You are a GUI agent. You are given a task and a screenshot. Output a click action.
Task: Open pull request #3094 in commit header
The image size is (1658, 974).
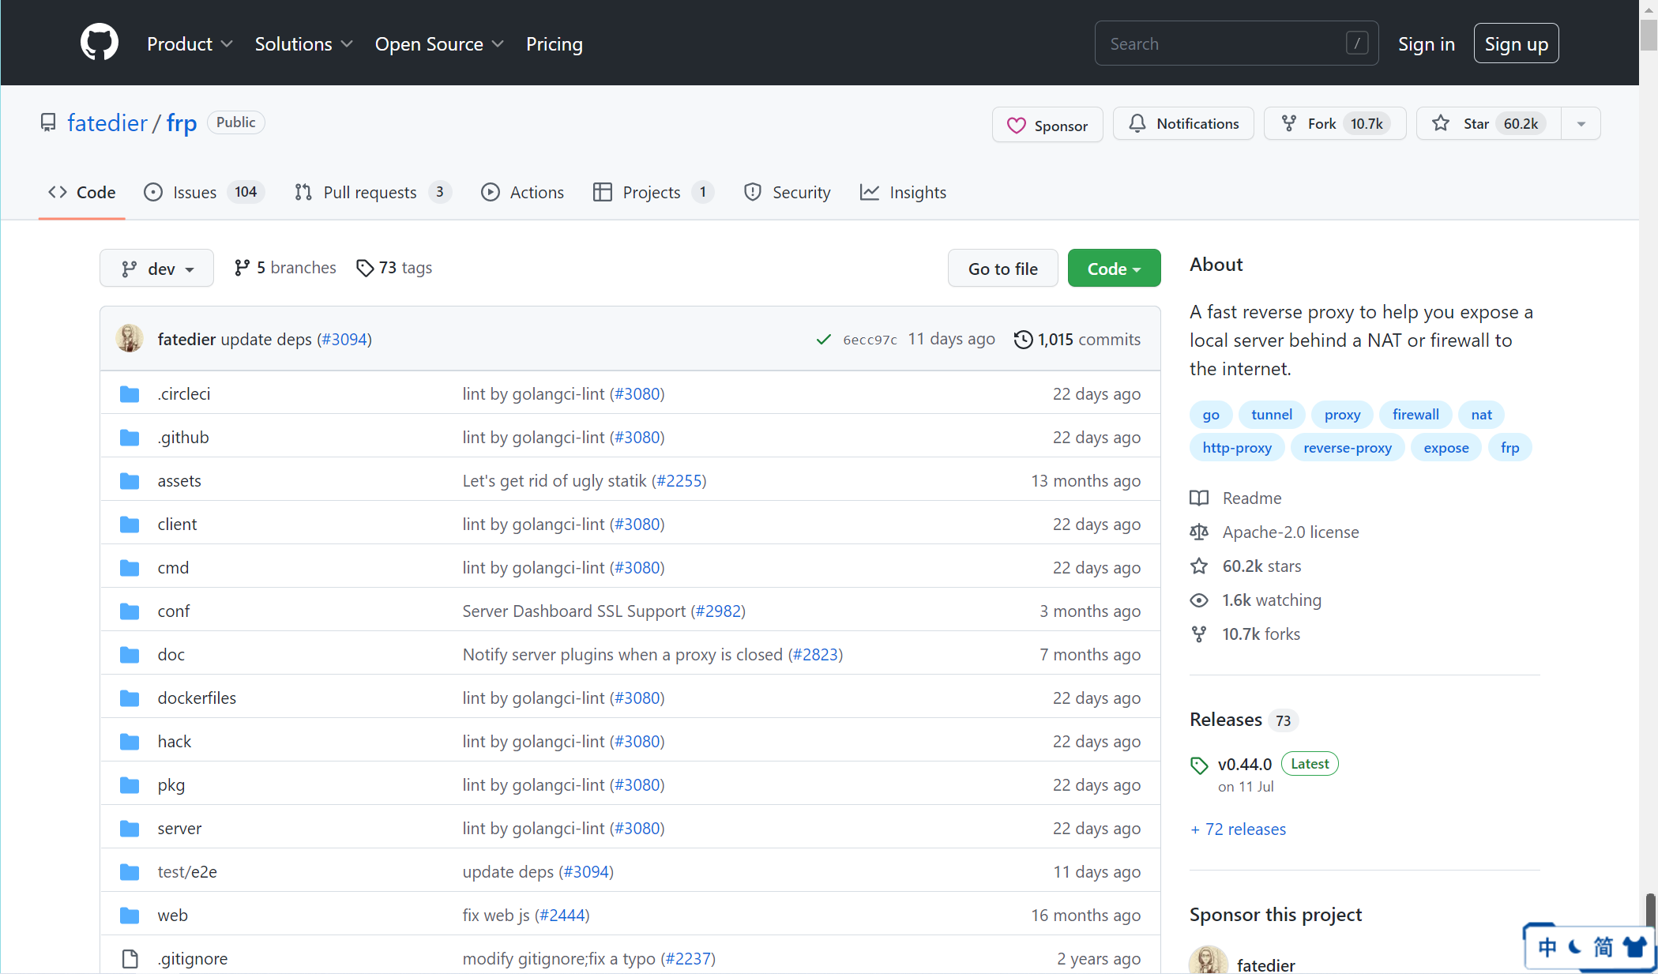344,339
